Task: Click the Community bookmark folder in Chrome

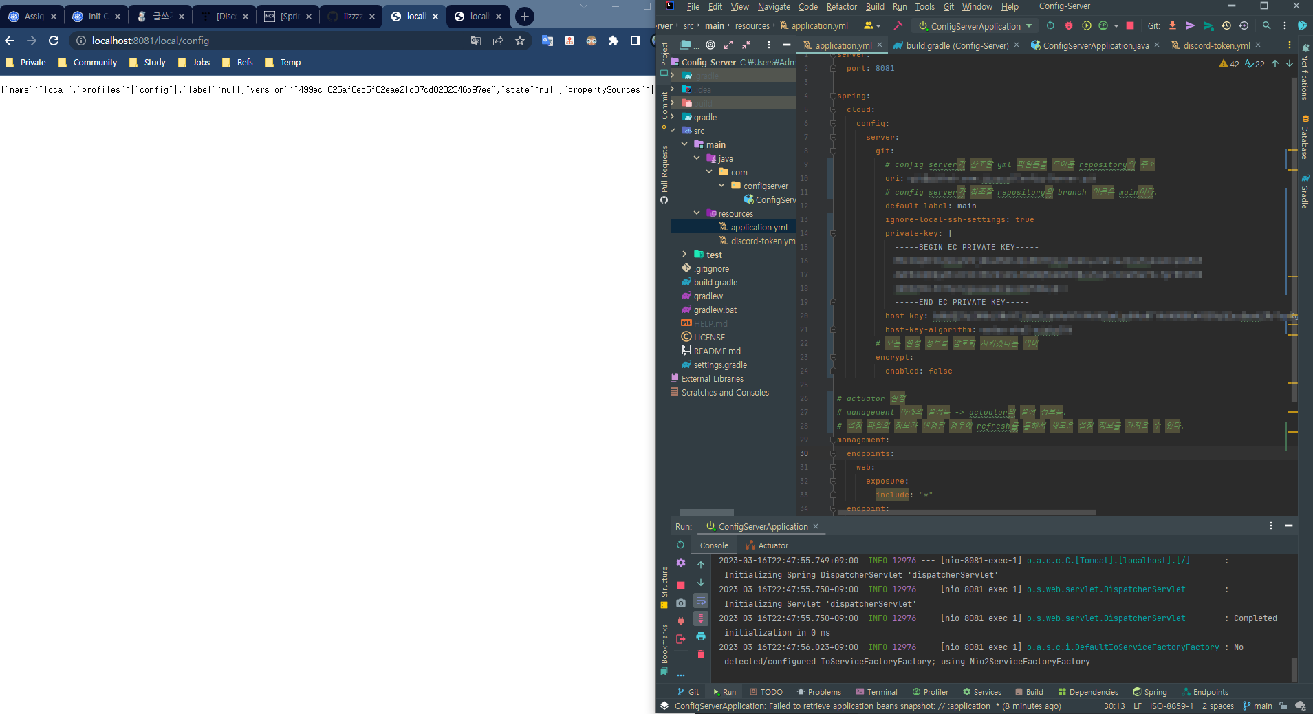Action: click(x=88, y=63)
